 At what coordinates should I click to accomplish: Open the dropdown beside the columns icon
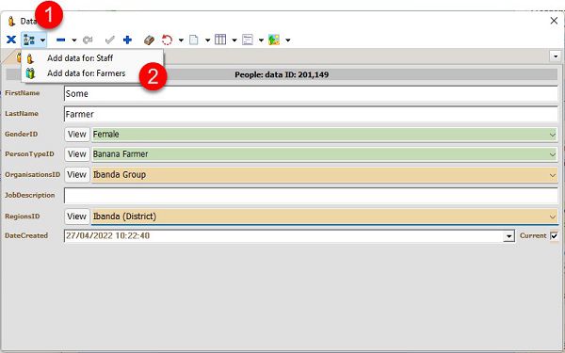click(234, 40)
